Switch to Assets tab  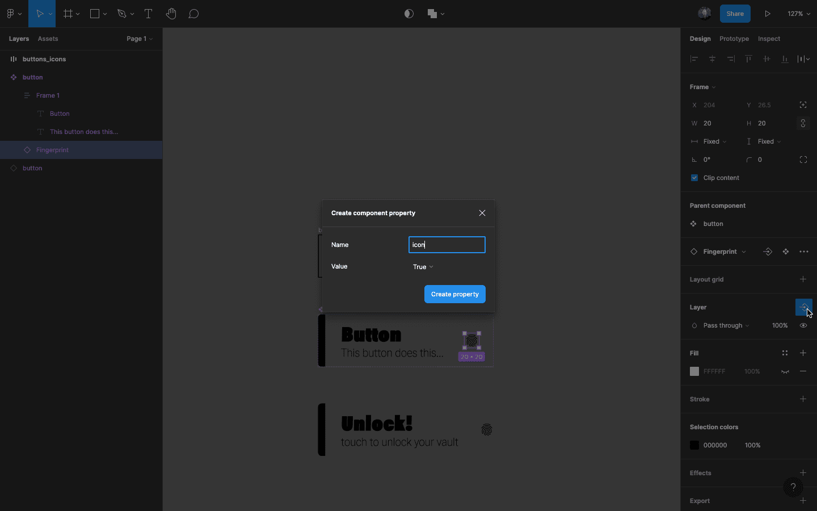[48, 39]
